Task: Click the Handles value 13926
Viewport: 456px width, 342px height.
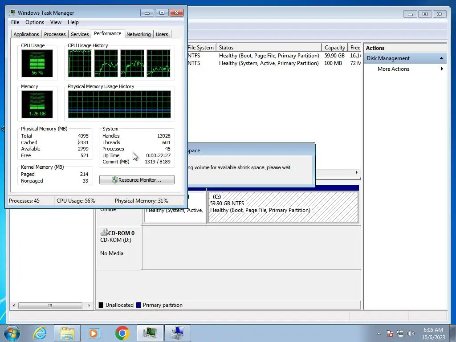Action: (164, 136)
